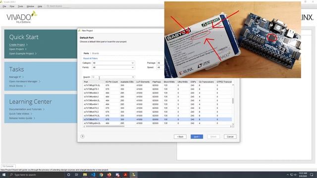Click the Create Project link
317x178 pixels.
point(17,44)
